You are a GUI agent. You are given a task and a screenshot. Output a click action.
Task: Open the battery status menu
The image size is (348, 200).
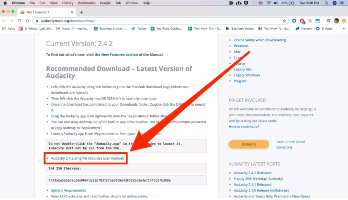point(288,3)
